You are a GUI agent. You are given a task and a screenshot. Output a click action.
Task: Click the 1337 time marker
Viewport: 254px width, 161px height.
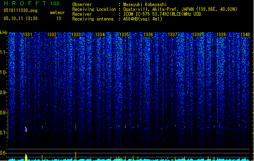tap(173, 35)
